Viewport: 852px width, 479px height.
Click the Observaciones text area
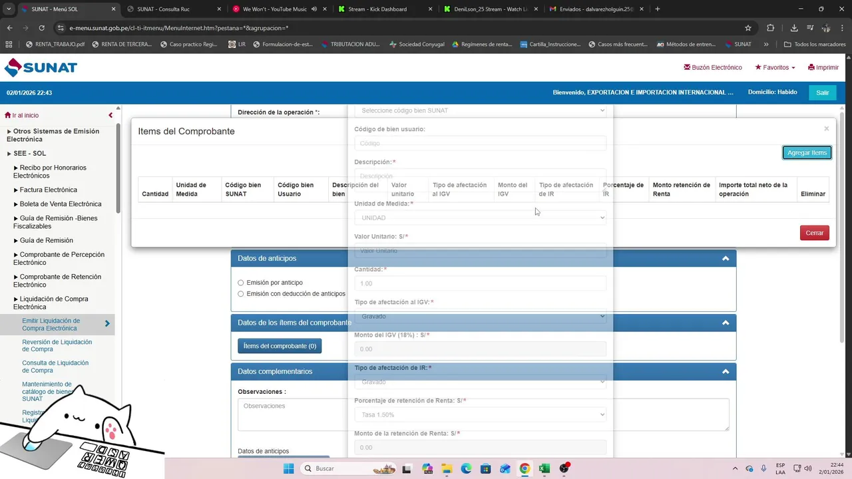[483, 414]
